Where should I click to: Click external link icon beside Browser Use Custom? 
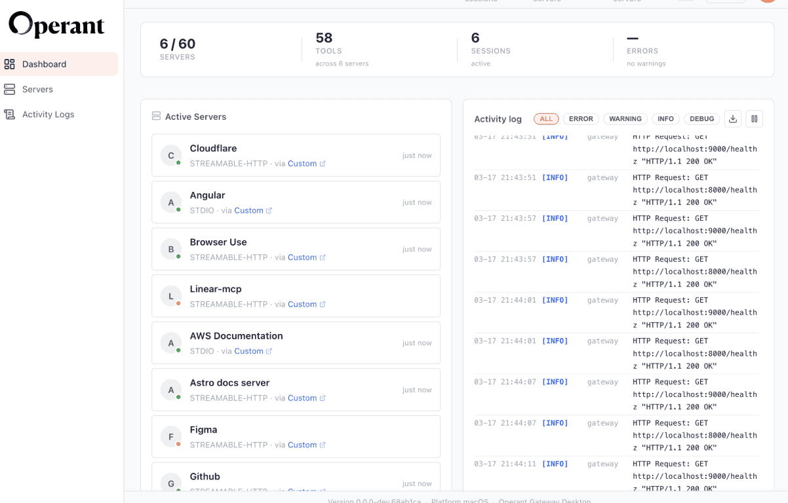click(x=323, y=257)
